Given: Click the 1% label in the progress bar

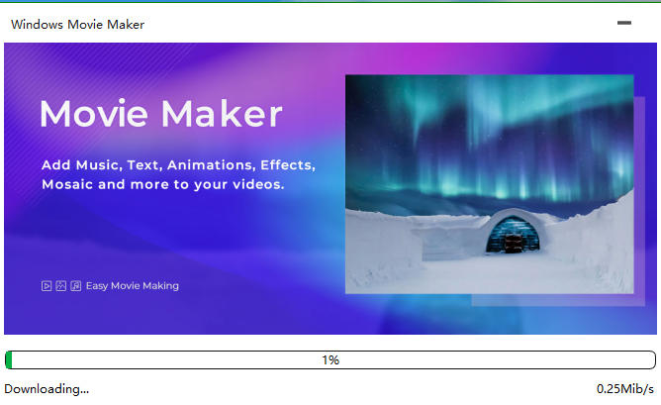Looking at the screenshot, I should click(330, 359).
